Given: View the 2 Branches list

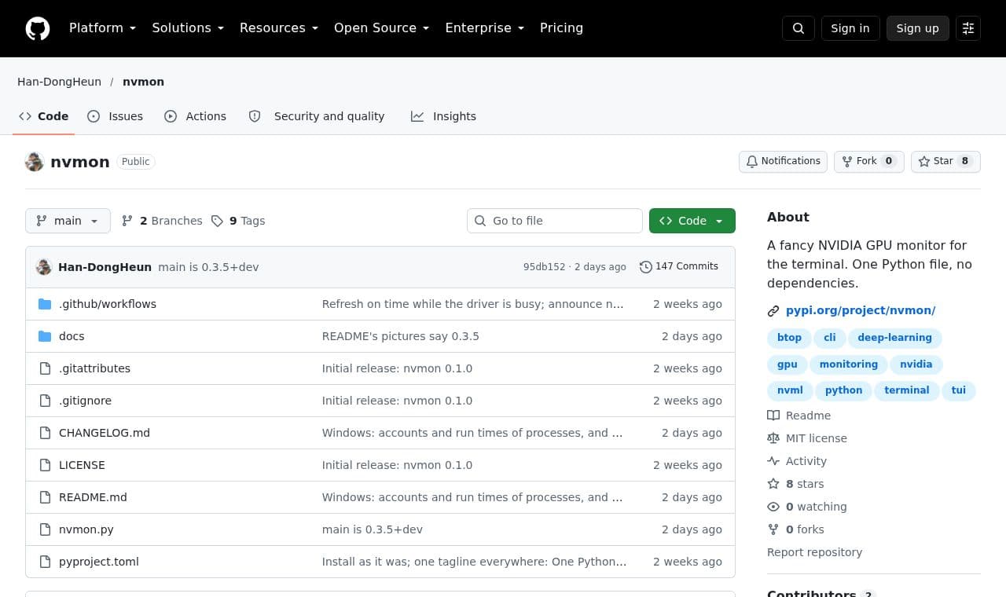Looking at the screenshot, I should pyautogui.click(x=162, y=221).
